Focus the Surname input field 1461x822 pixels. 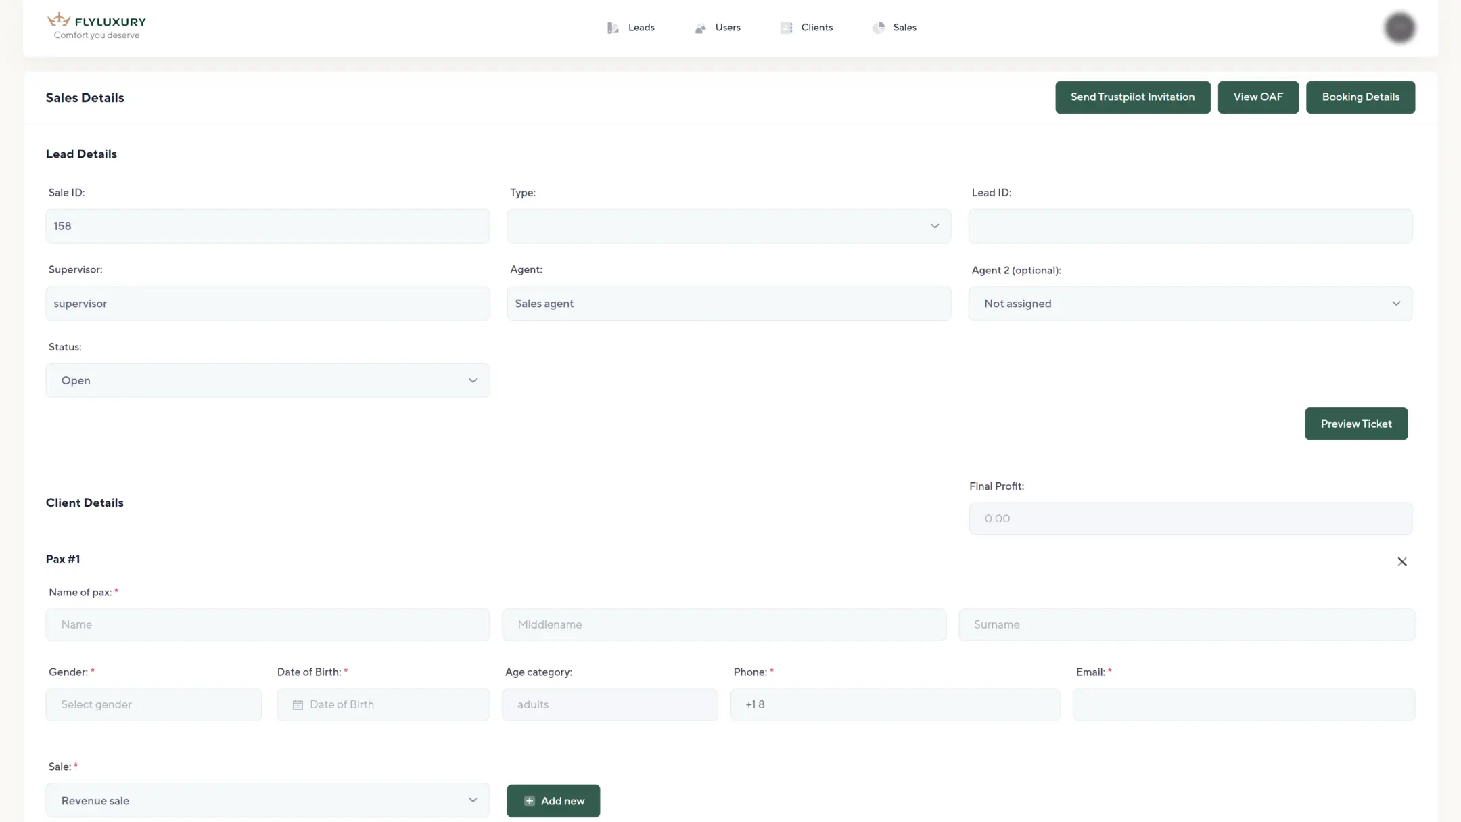pyautogui.click(x=1186, y=624)
